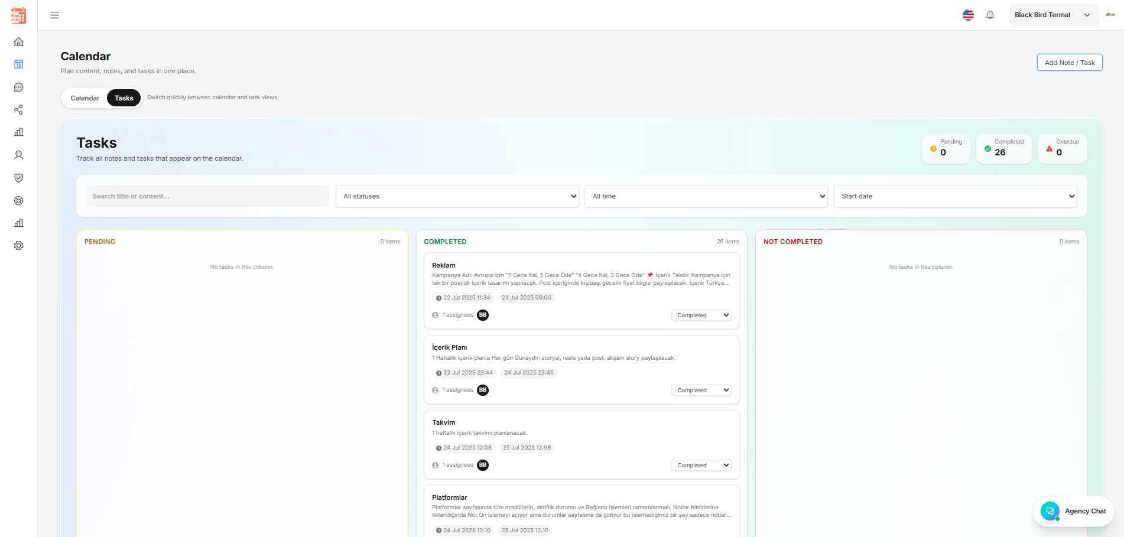The width and height of the screenshot is (1124, 537).
Task: Click the NOT COMPLETED column header
Action: [x=793, y=242]
